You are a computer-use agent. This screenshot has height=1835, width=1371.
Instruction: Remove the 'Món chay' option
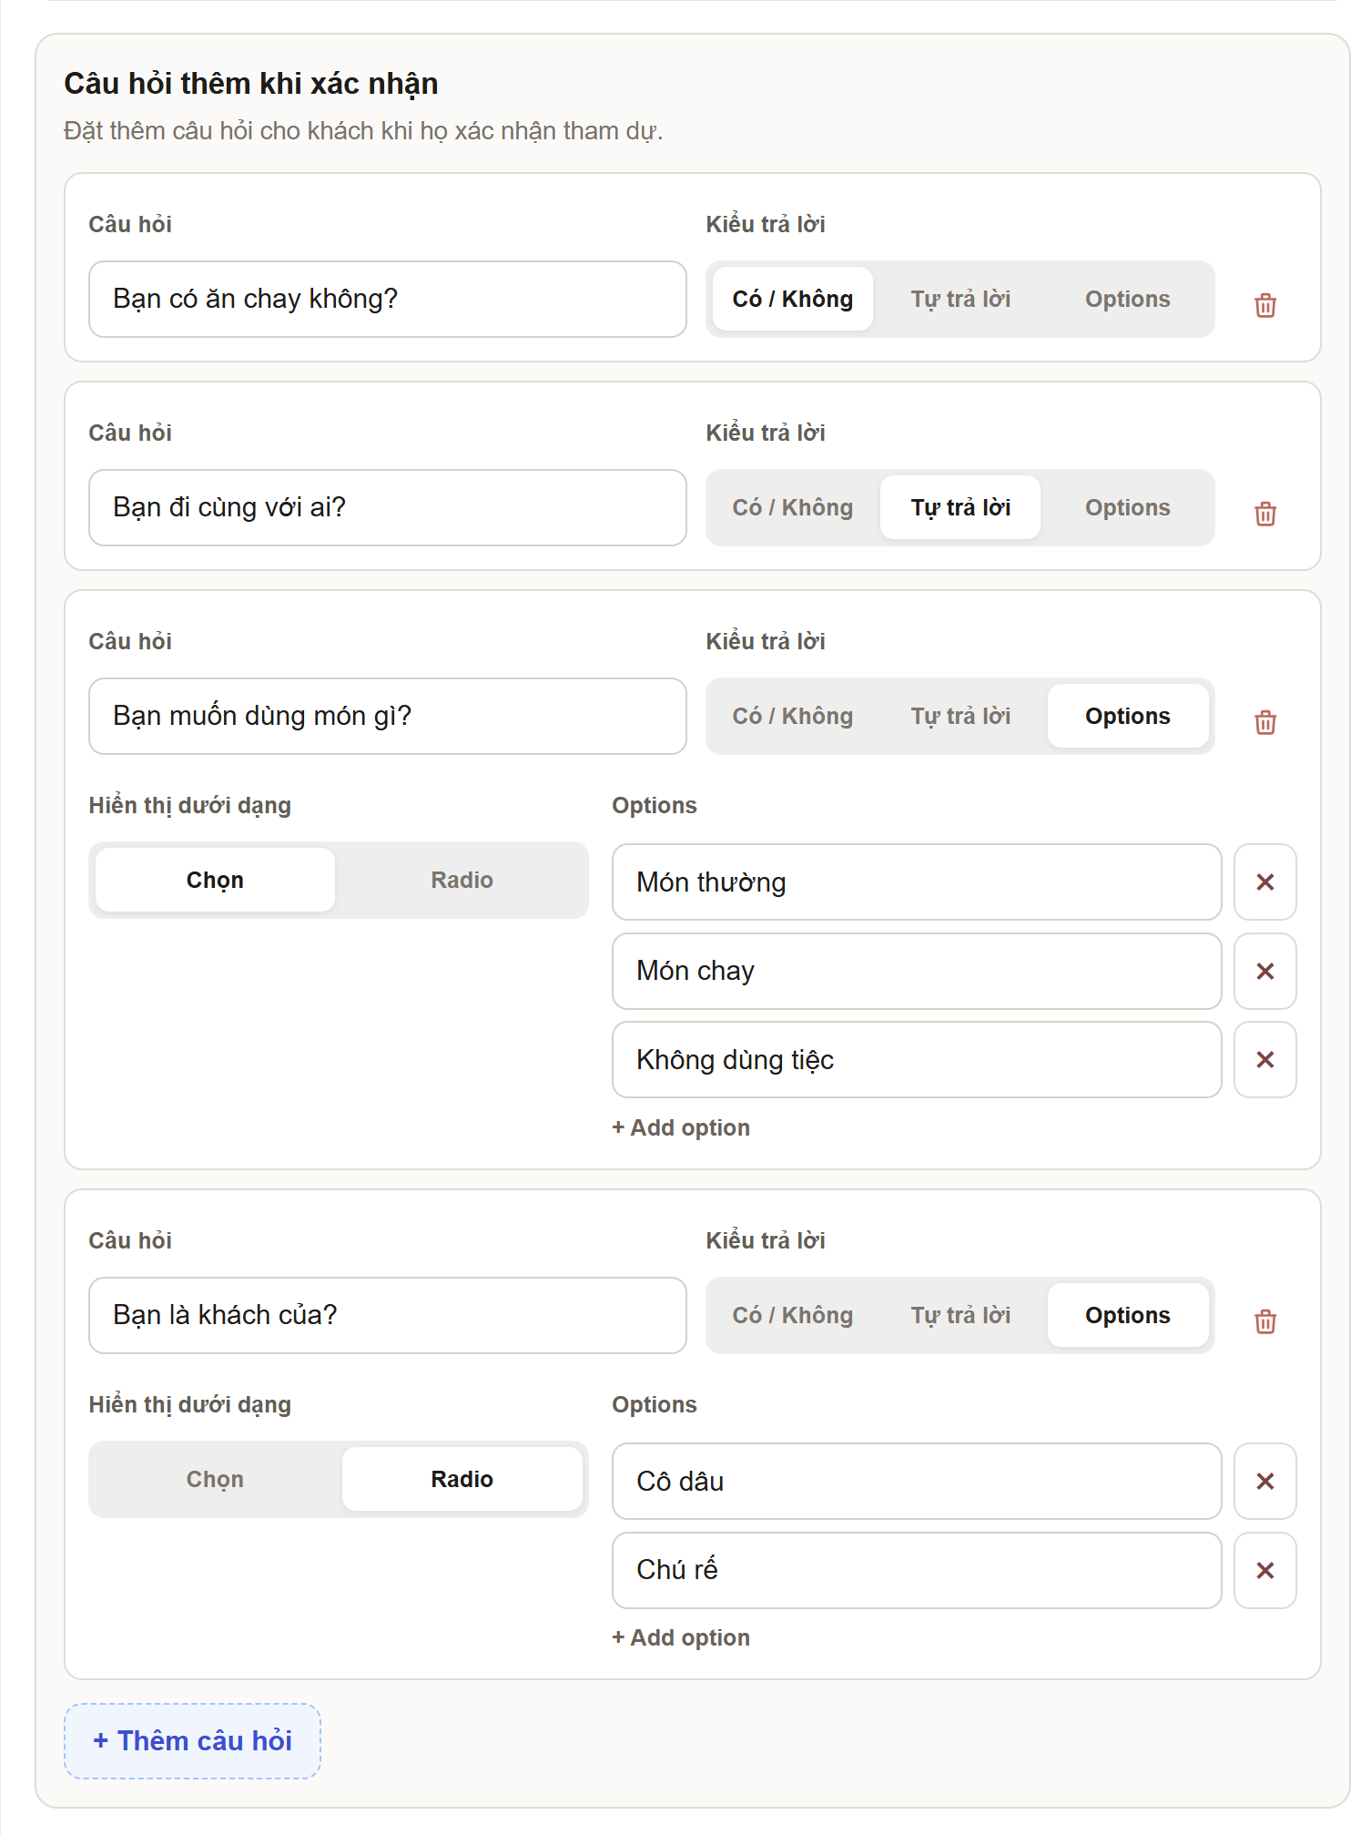click(1264, 971)
